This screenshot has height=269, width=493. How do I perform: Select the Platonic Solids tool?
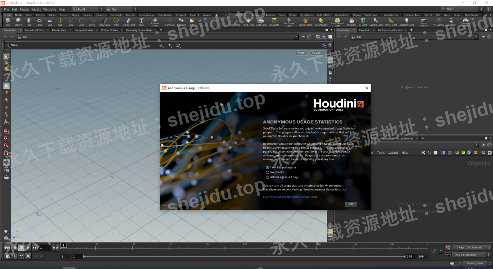(155, 22)
